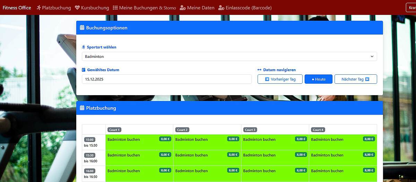Click the running icon beside Platzbuchung
This screenshot has width=416, height=182.
39,8
